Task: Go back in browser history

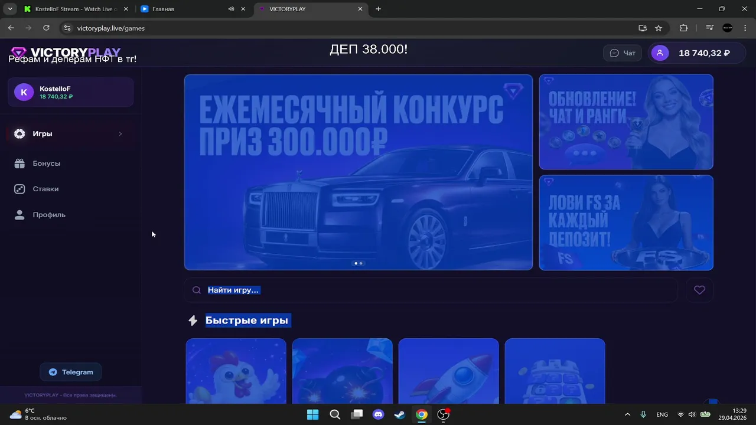Action: pos(11,28)
